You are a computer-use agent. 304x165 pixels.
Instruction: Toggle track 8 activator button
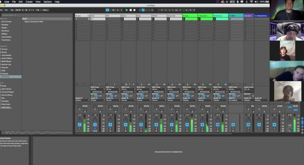tap(187, 125)
